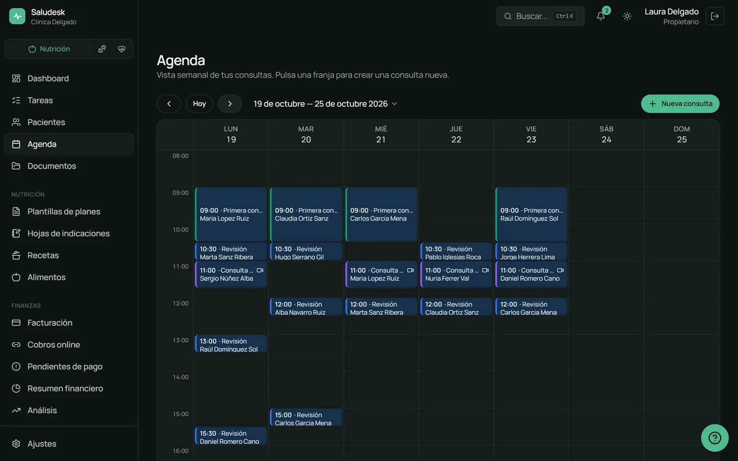The height and width of the screenshot is (461, 738).
Task: Switch to the dumbbell fitness module icon
Action: 102,49
